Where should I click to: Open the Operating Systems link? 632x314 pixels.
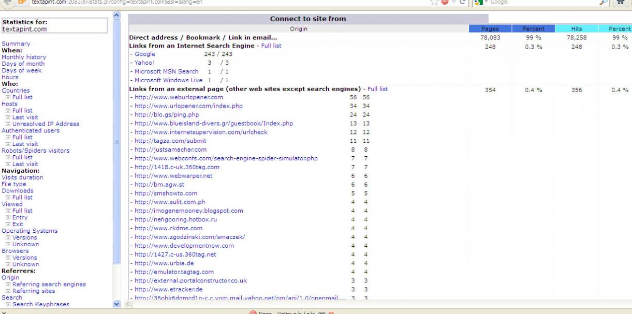pyautogui.click(x=30, y=231)
